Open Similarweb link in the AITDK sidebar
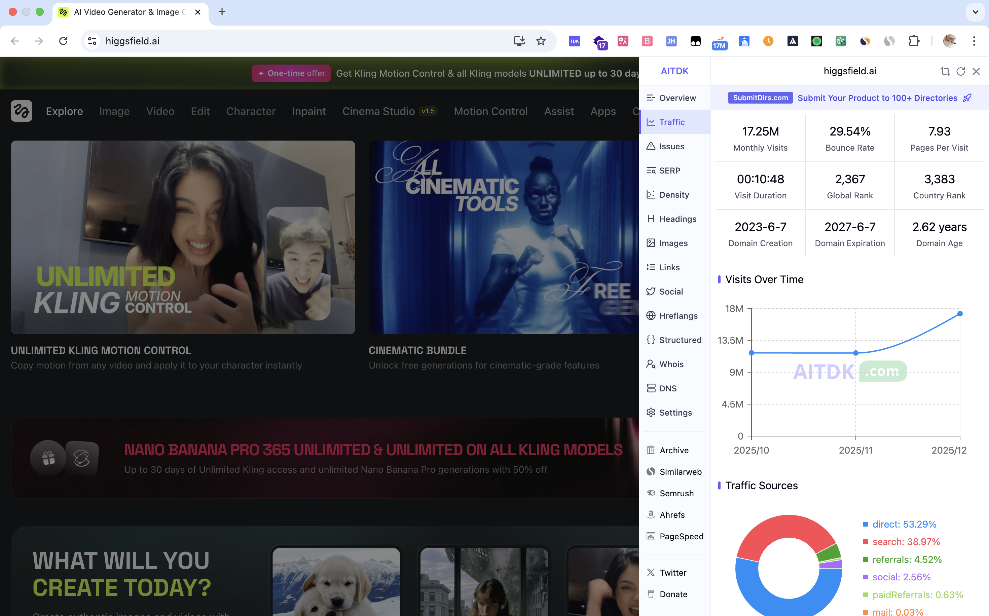Viewport: 989px width, 616px height. pyautogui.click(x=680, y=471)
